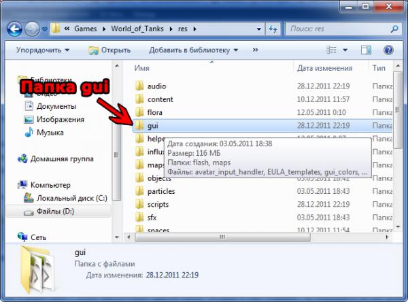Open the address bar history dropdown
The height and width of the screenshot is (302, 408).
pyautogui.click(x=258, y=29)
